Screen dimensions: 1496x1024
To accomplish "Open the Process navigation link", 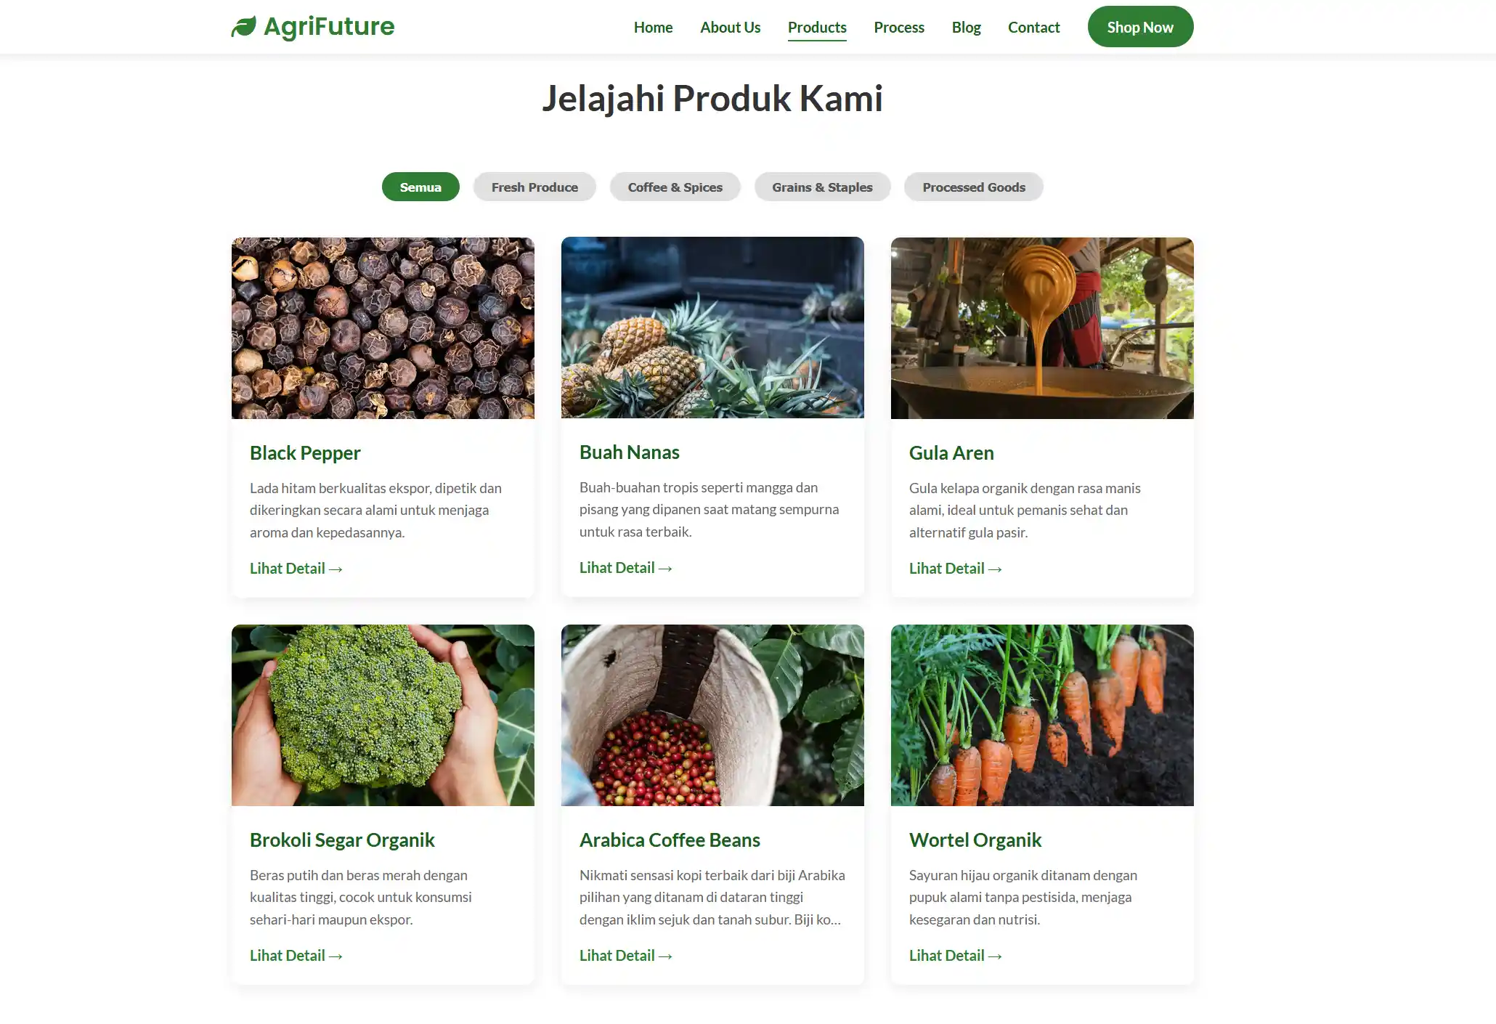I will [899, 27].
